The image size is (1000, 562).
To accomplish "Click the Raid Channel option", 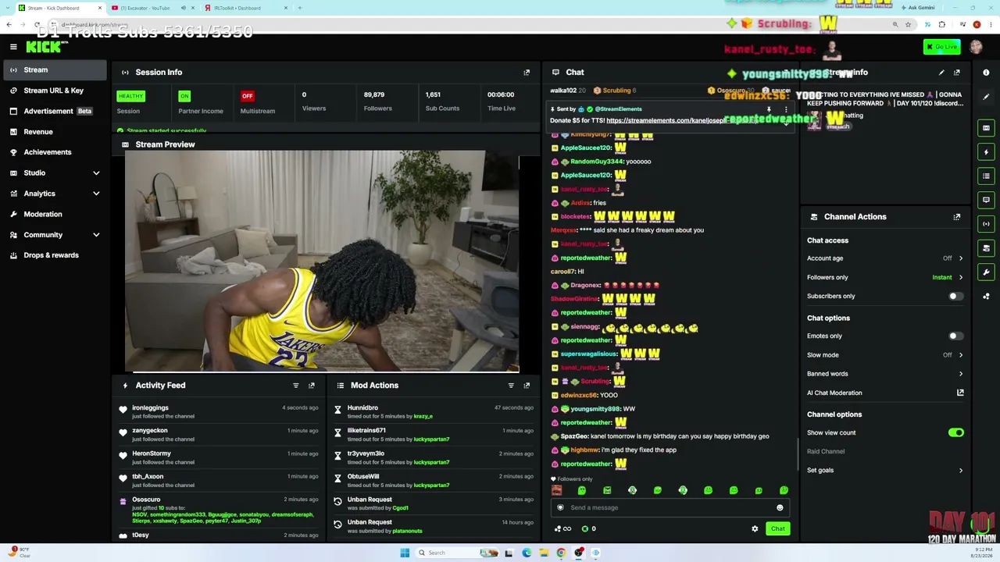I will tap(826, 452).
